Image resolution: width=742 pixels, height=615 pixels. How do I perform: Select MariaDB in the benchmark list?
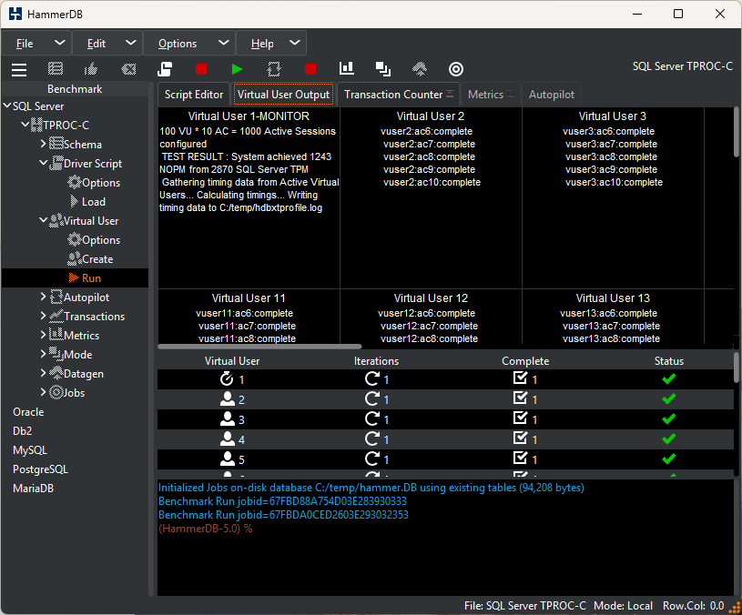tap(33, 489)
